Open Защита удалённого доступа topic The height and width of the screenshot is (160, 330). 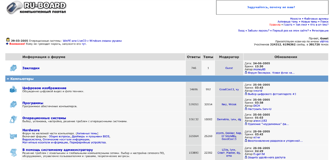[x=267, y=158]
